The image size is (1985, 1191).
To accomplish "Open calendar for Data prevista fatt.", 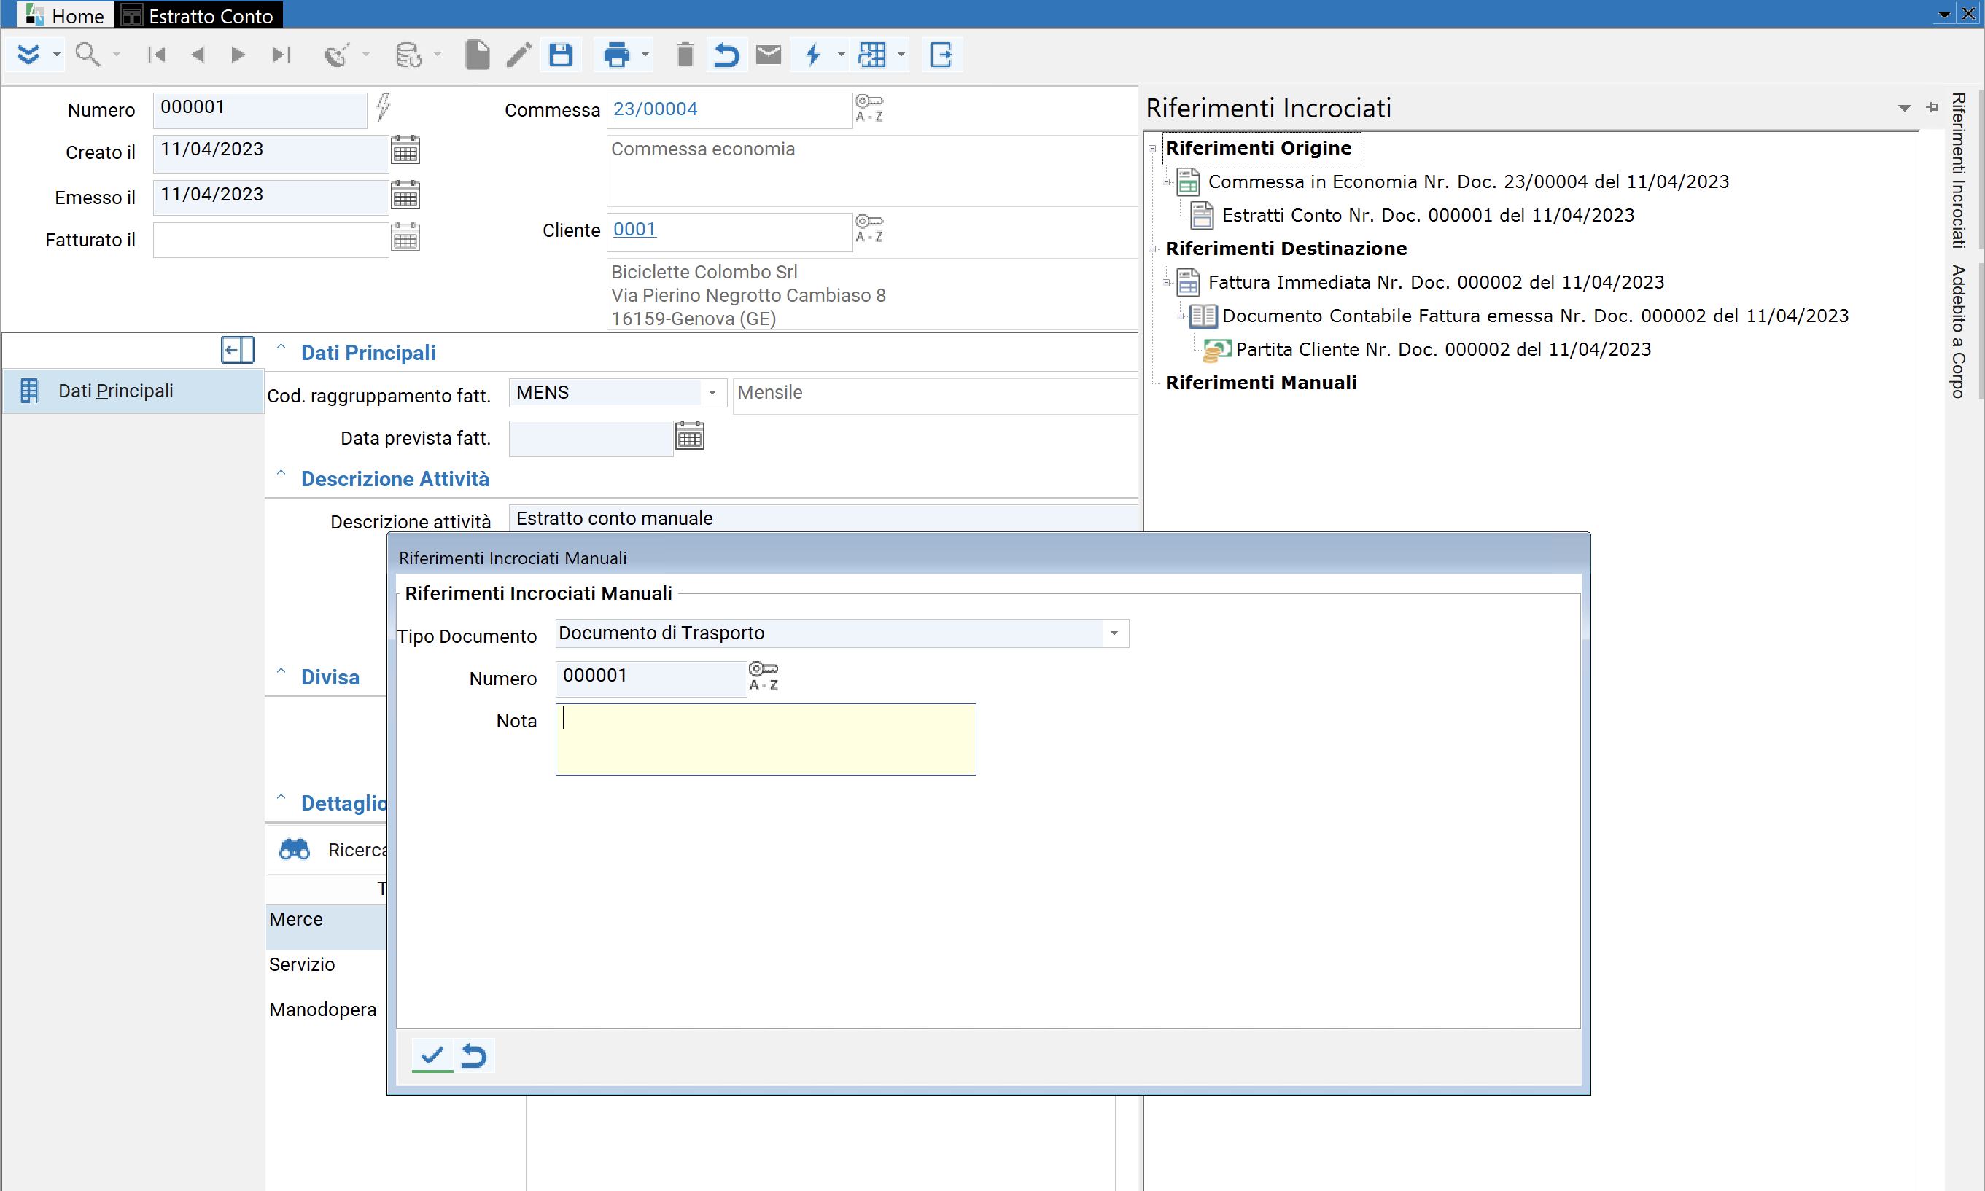I will pos(690,436).
